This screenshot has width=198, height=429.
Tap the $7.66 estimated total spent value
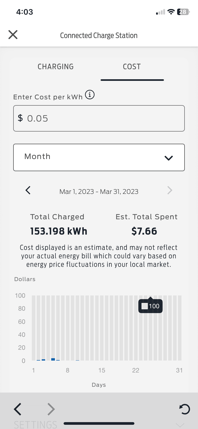(144, 231)
